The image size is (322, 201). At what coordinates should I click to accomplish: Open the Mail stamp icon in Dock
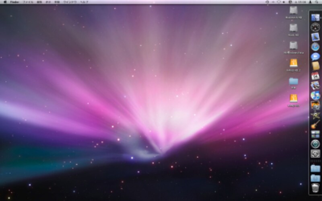click(315, 37)
